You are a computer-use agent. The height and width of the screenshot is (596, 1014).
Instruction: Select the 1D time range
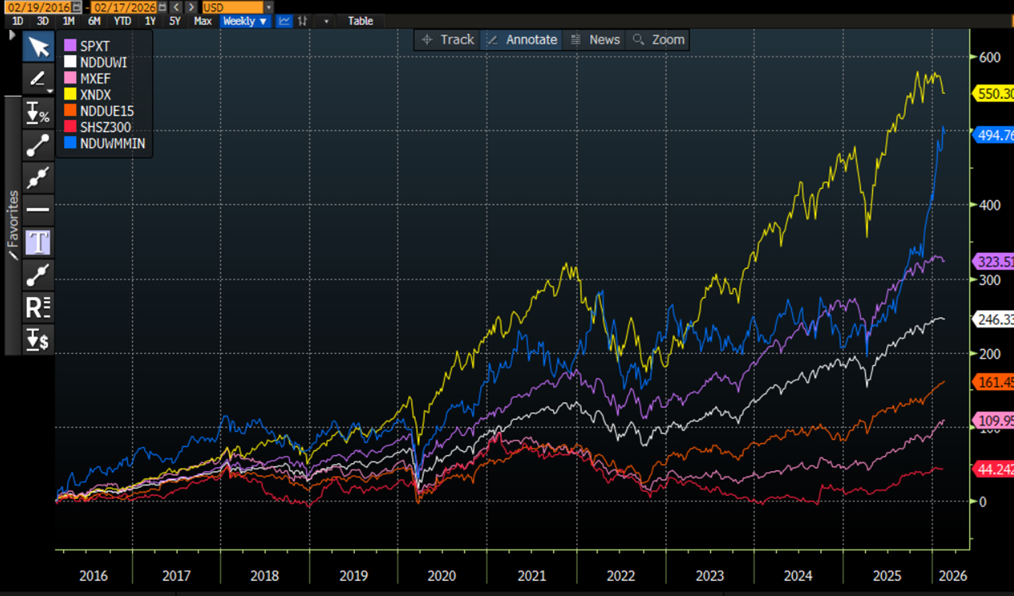(18, 21)
